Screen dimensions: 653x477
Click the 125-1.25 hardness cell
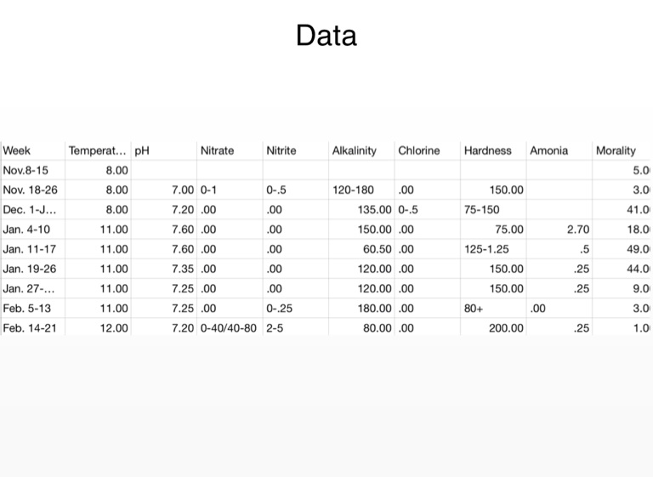pyautogui.click(x=487, y=248)
